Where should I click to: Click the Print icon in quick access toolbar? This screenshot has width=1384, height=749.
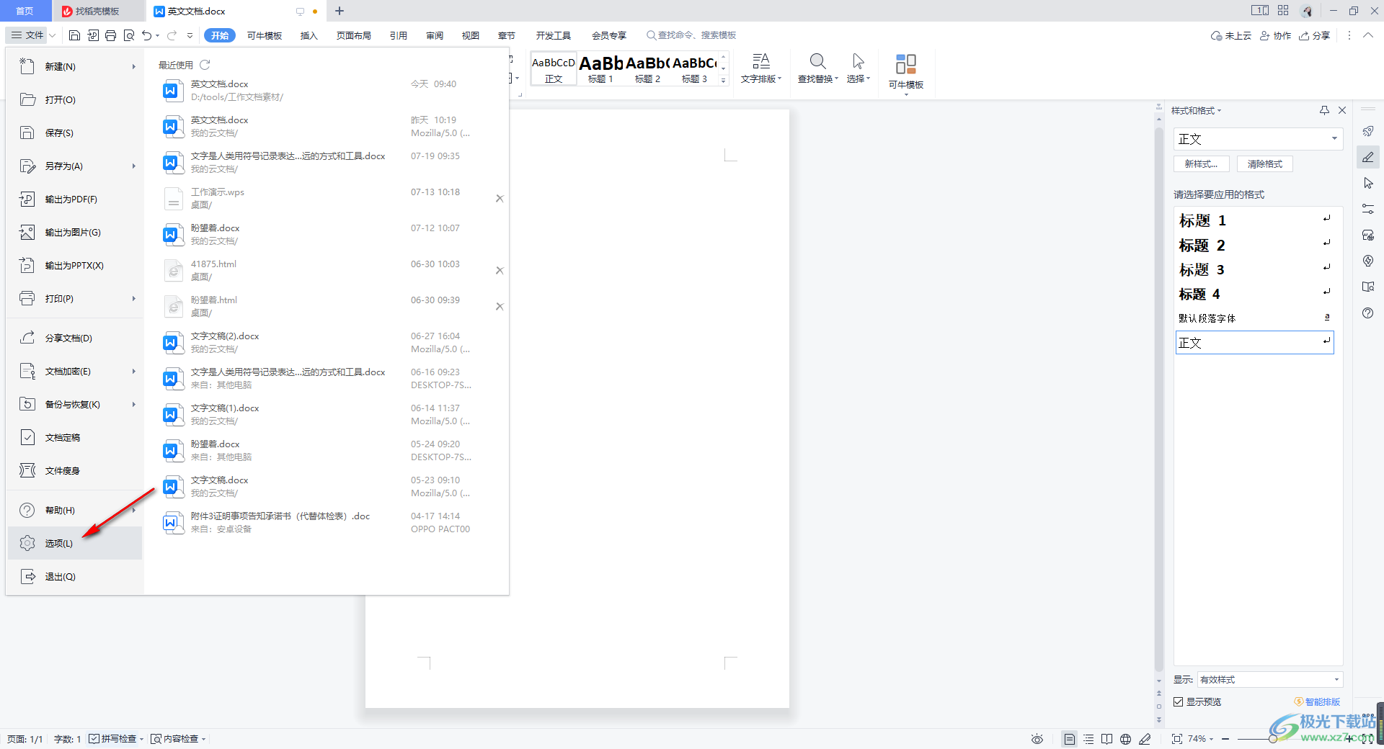(x=110, y=35)
